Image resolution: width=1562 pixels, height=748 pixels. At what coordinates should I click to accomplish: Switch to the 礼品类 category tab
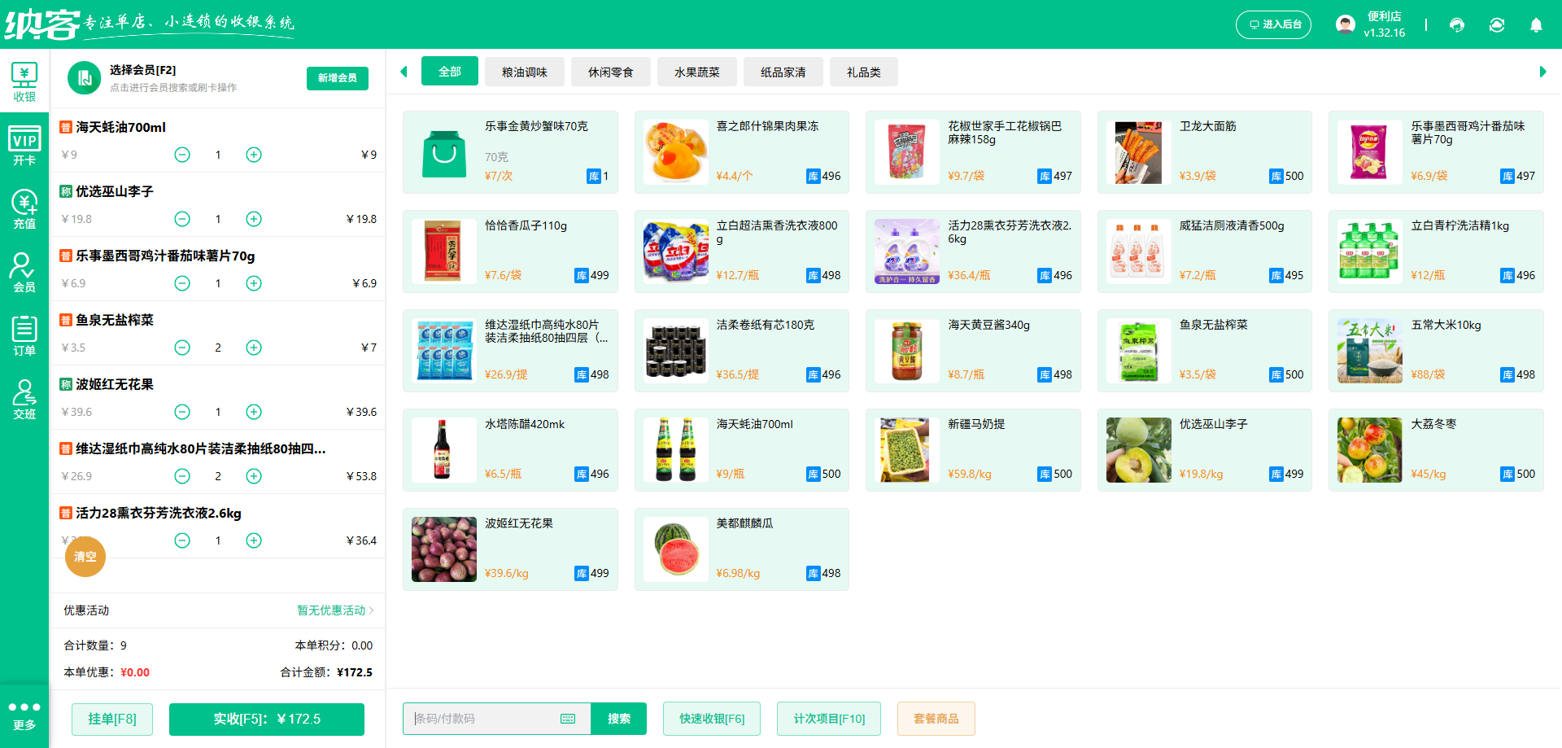point(864,72)
